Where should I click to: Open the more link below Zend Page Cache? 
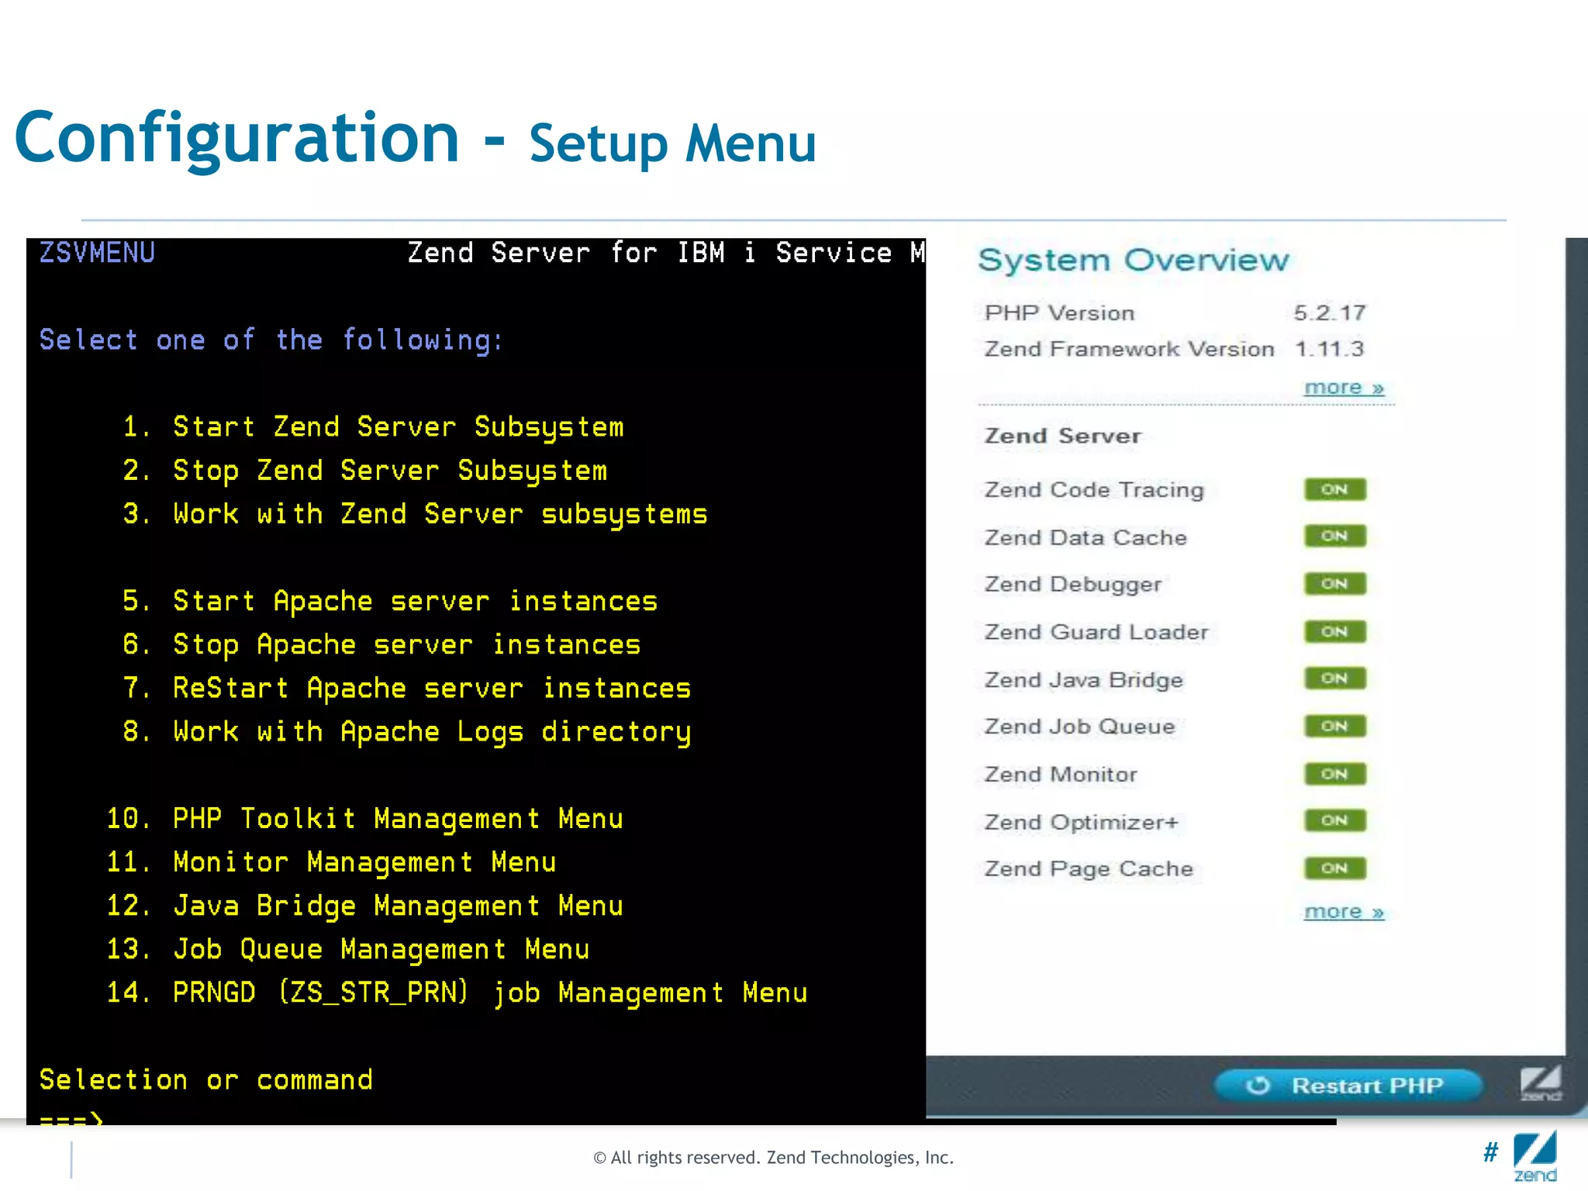tap(1344, 911)
